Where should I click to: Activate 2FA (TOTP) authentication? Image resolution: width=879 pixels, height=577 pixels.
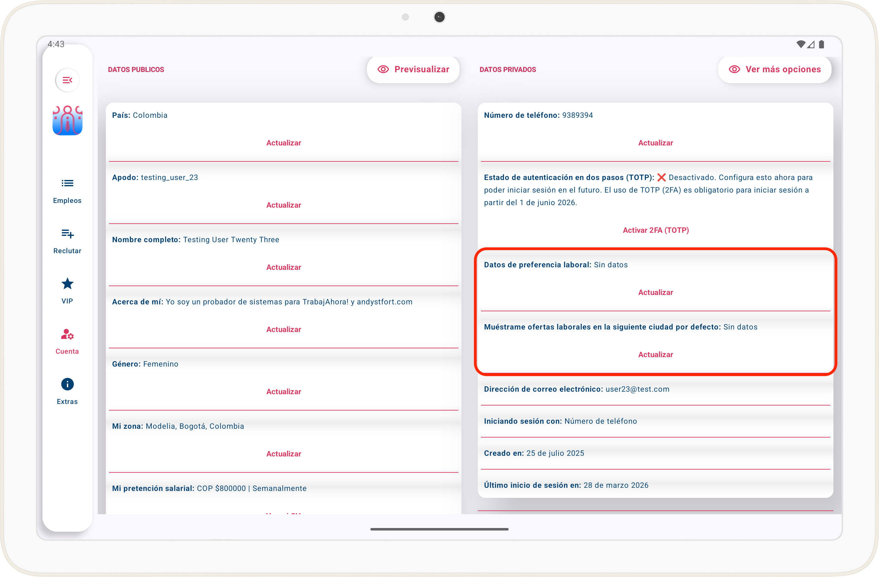point(655,230)
